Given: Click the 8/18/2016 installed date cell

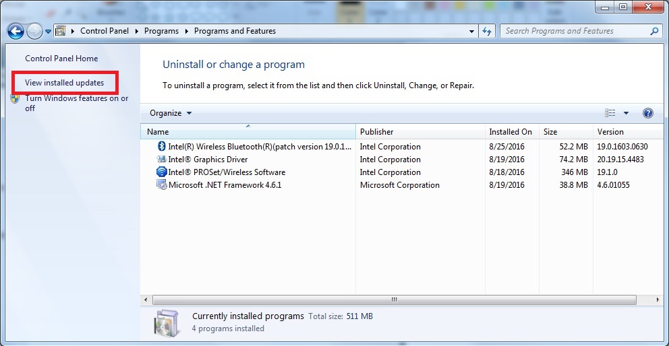Looking at the screenshot, I should pyautogui.click(x=507, y=172).
